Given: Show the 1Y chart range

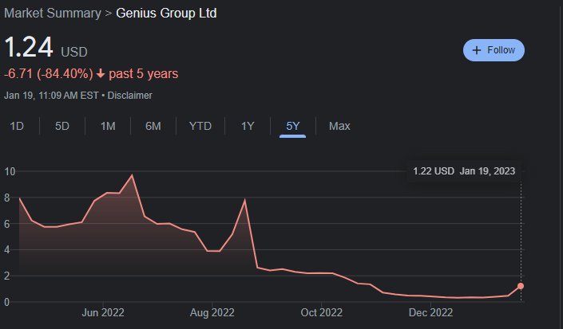Looking at the screenshot, I should pos(248,126).
